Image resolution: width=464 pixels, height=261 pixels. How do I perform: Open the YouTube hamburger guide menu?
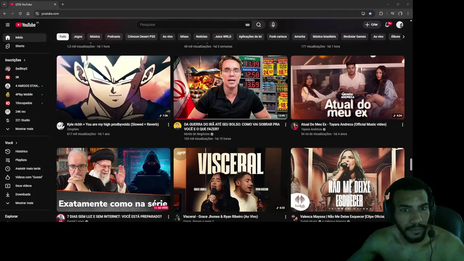pos(8,25)
